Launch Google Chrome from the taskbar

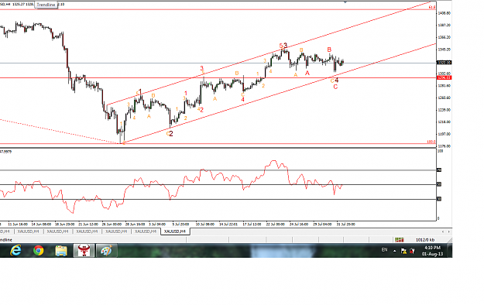pos(38,250)
